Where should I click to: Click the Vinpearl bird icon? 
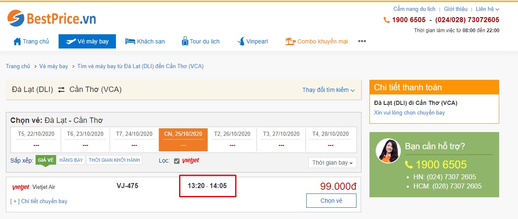coord(241,41)
